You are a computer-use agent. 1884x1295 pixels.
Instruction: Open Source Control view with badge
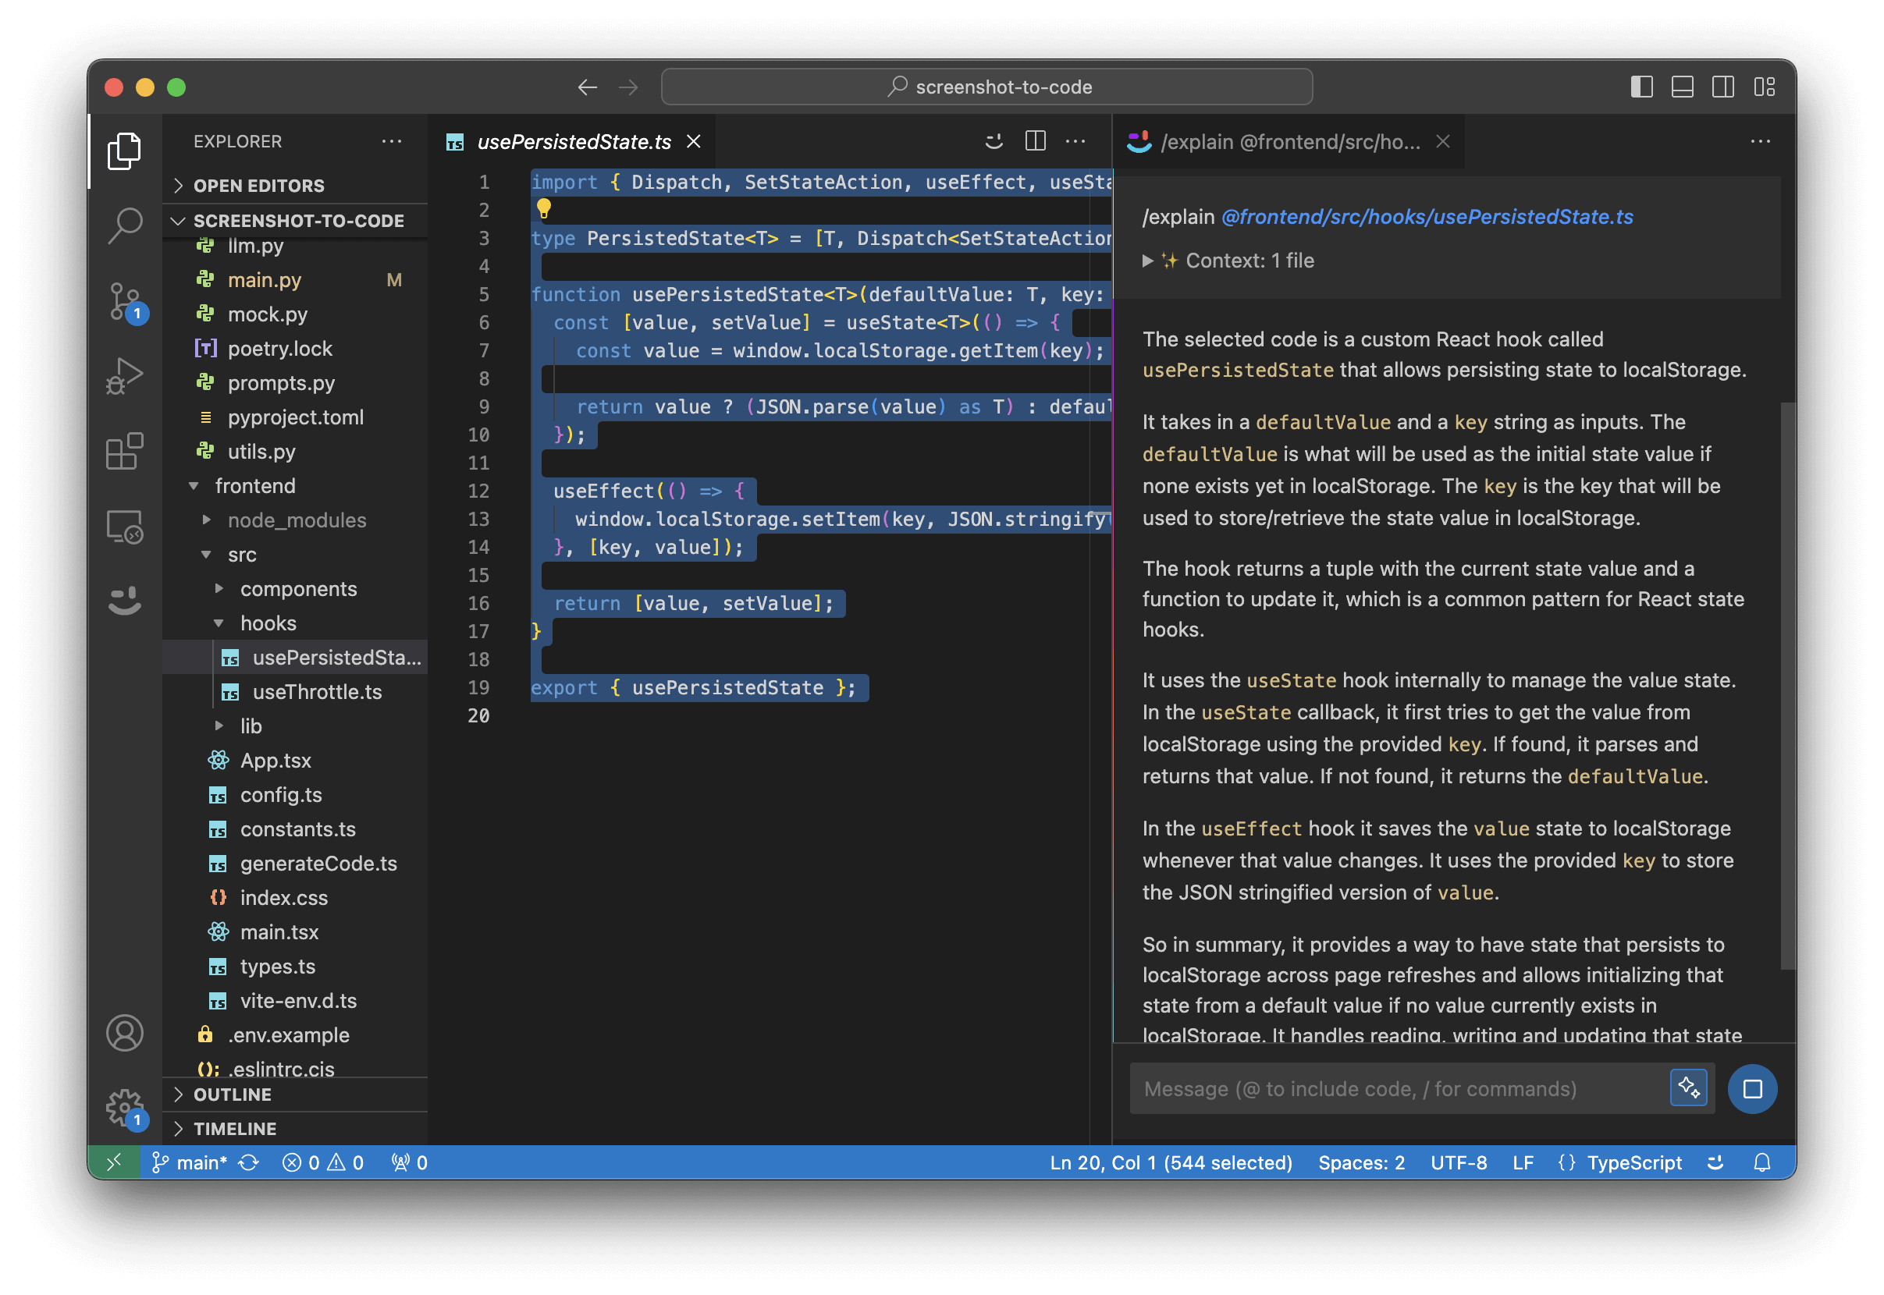pos(126,303)
